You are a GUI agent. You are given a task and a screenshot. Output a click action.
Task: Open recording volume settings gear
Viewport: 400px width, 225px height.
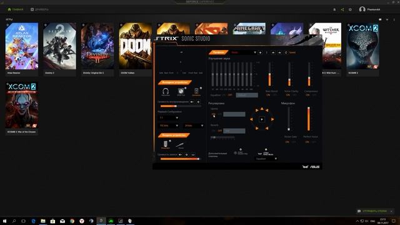point(187,154)
